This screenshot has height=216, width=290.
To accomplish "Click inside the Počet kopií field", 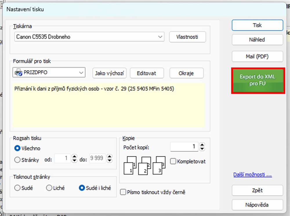I will tap(184, 147).
